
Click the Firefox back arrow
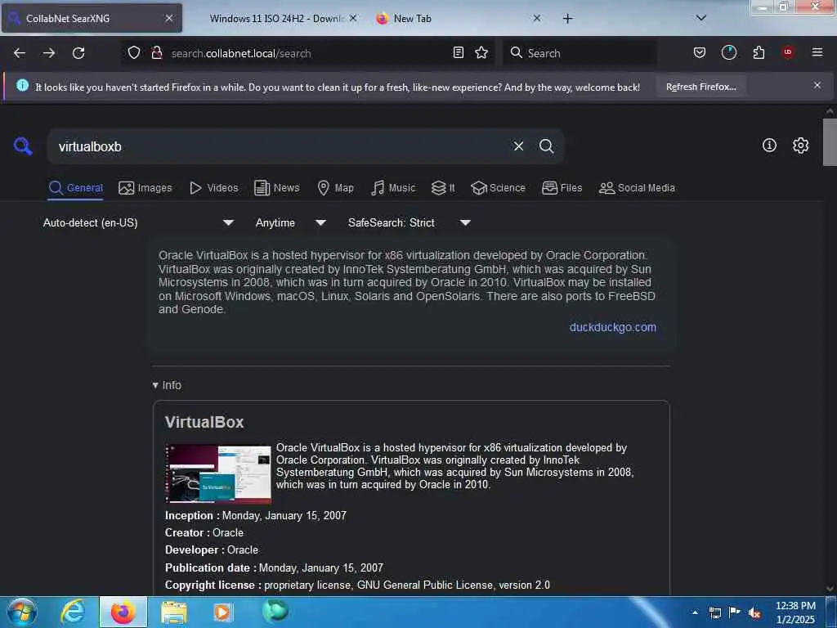[20, 53]
